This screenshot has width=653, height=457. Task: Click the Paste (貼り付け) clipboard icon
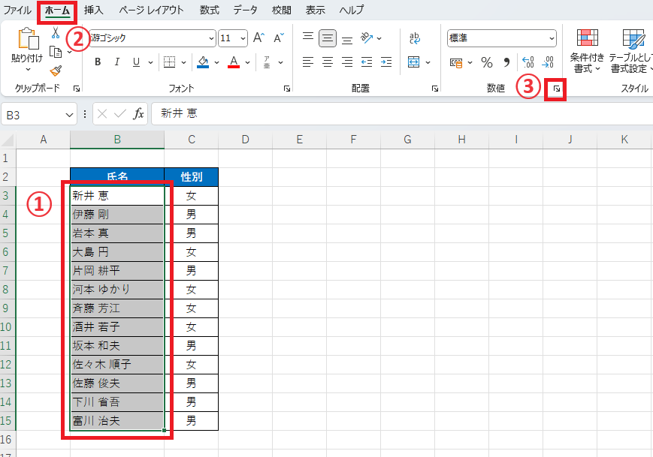tap(29, 39)
